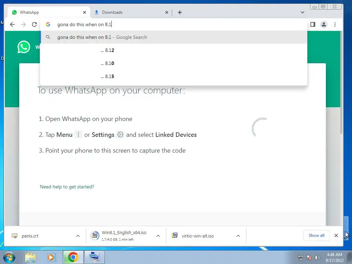Click Show all downloads button
This screenshot has width=352, height=264.
316,235
